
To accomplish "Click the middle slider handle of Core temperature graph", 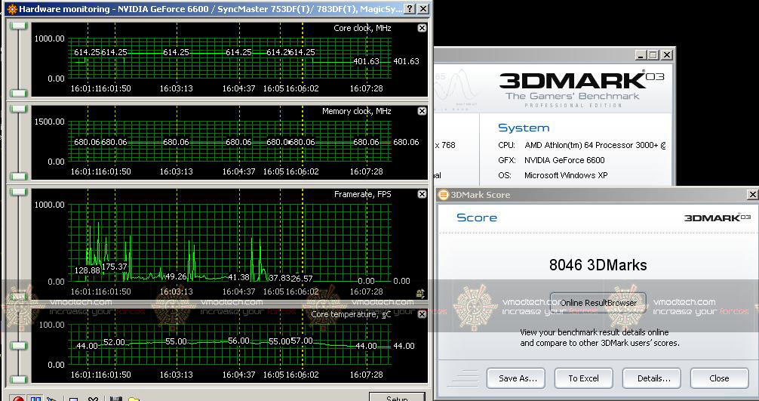I will (18, 345).
